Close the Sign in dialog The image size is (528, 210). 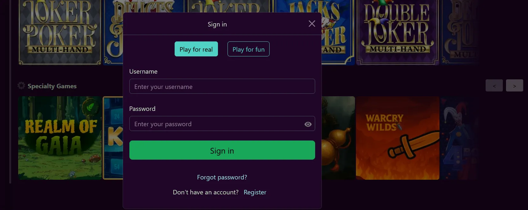click(x=311, y=23)
